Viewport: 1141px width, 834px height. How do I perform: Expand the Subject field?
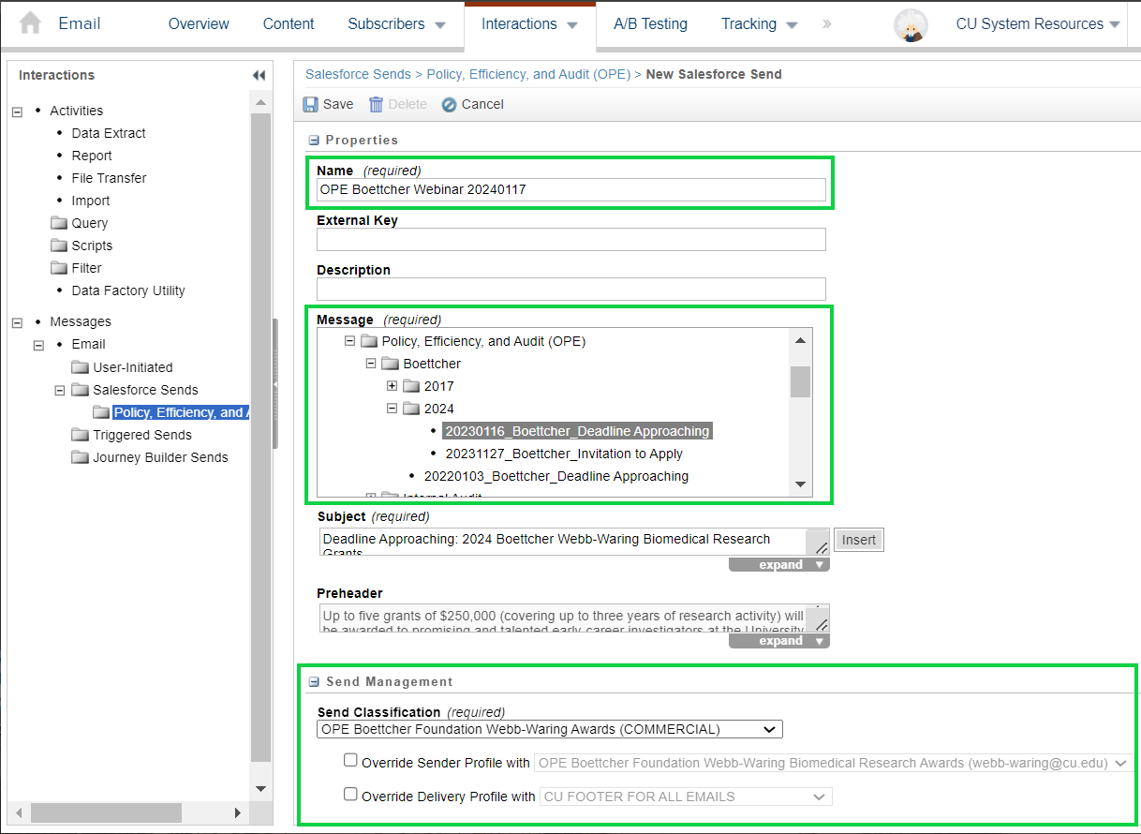pyautogui.click(x=779, y=565)
